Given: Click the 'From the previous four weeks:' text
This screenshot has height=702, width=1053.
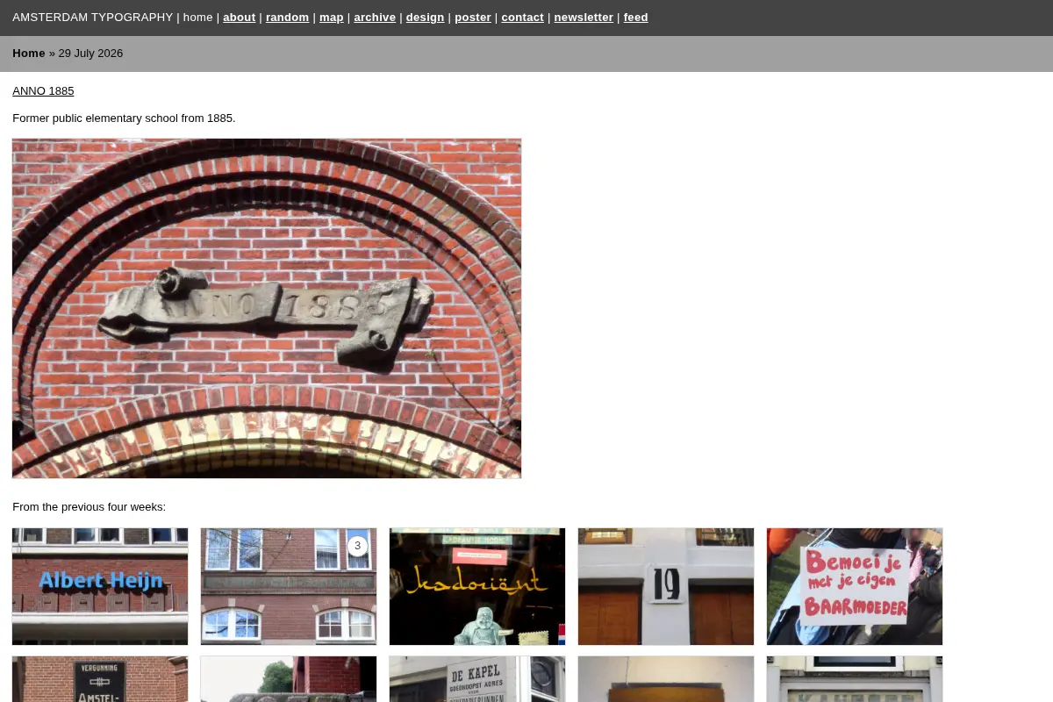Looking at the screenshot, I should [89, 507].
